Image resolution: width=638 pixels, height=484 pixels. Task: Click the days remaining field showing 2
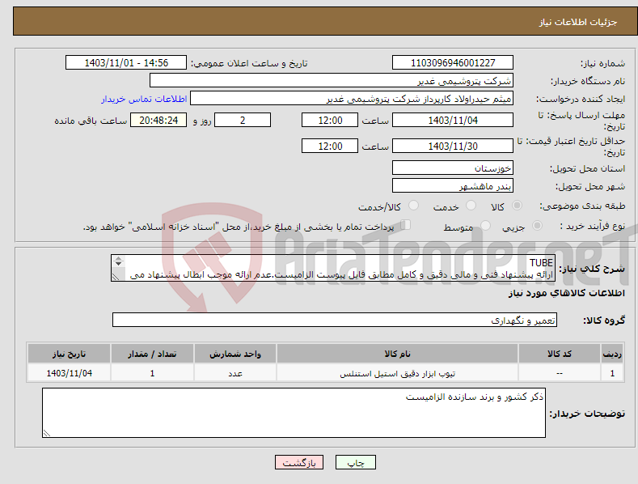243,120
